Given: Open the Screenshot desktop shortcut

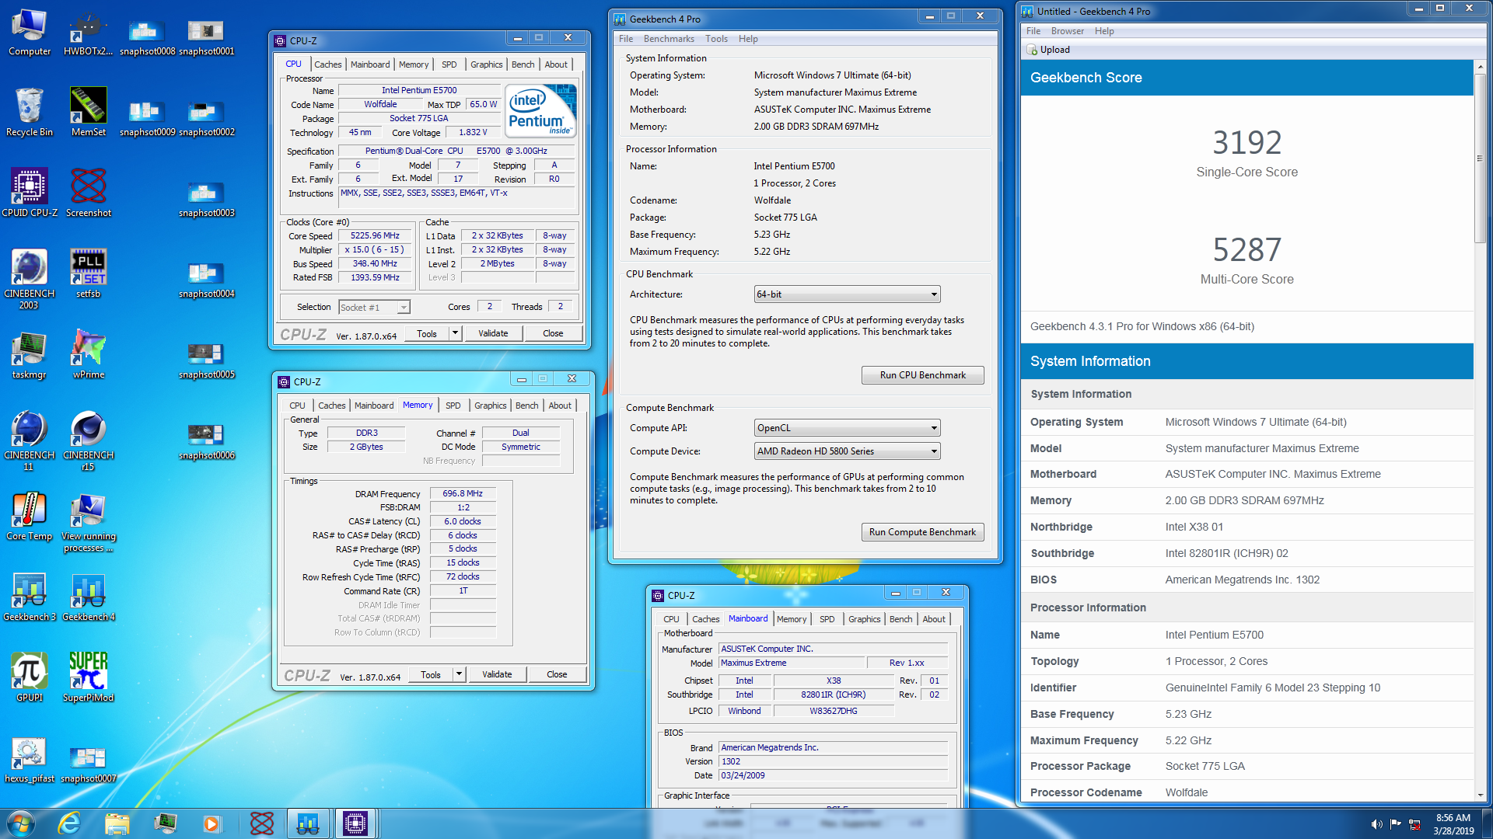Looking at the screenshot, I should [88, 193].
